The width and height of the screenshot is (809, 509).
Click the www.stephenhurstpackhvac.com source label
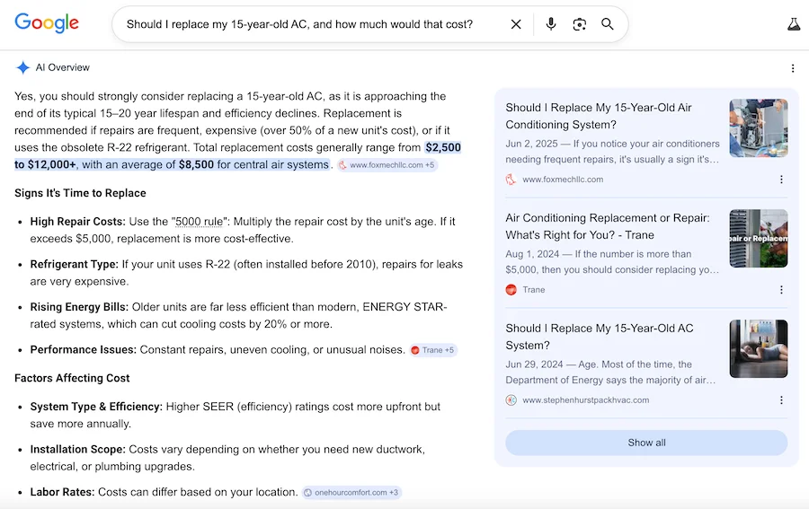pyautogui.click(x=585, y=399)
